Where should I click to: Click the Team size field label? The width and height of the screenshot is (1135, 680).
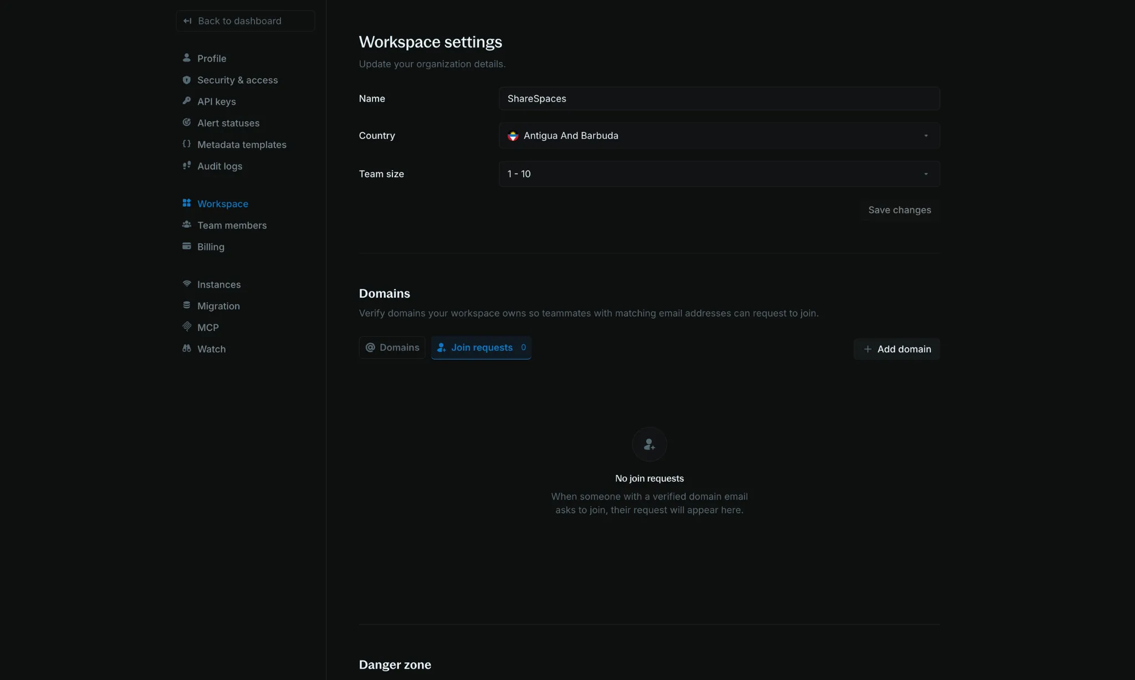point(381,174)
